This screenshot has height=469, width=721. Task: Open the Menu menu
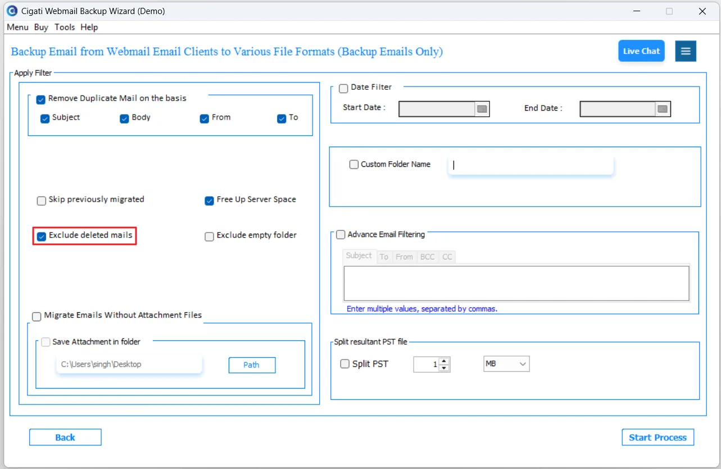[x=17, y=27]
